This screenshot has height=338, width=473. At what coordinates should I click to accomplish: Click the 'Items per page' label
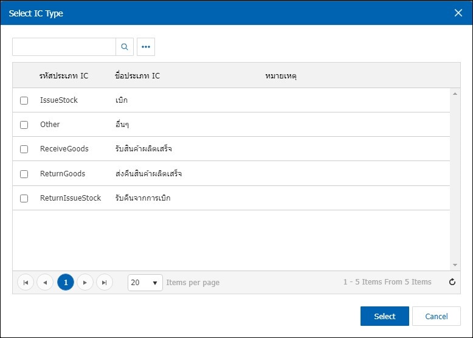point(193,283)
